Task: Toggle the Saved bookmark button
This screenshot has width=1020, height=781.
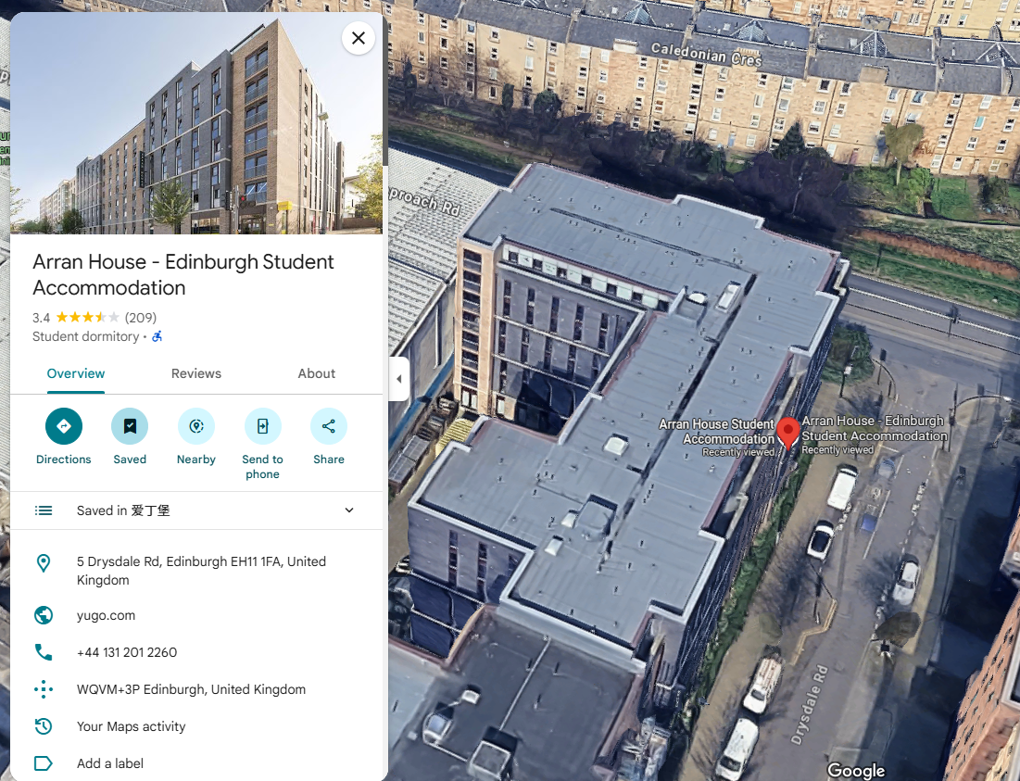Action: [x=130, y=426]
